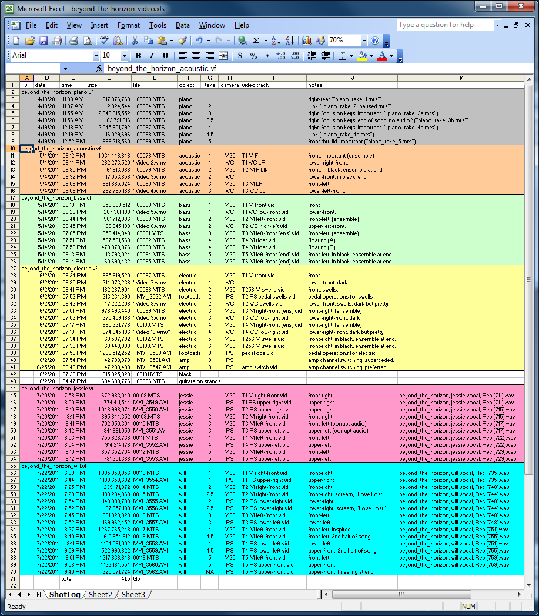This screenshot has height=616, width=539.
Task: Expand the Borders style arrow
Action: coord(351,56)
